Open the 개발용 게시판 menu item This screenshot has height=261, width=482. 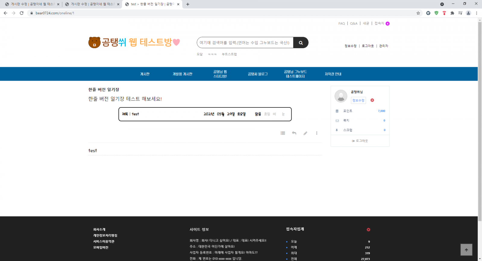tap(182, 74)
